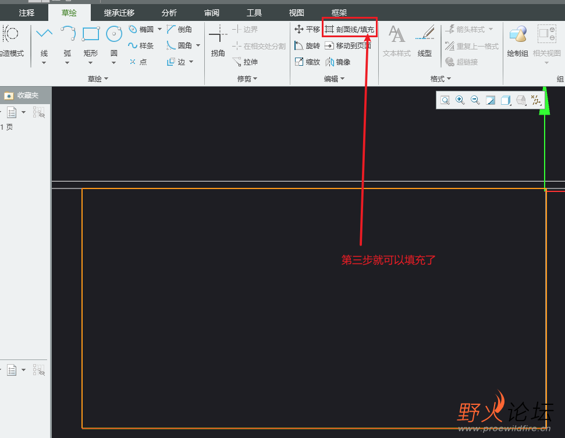Select the 线 line sketch tool
565x438 pixels.
tap(44, 41)
